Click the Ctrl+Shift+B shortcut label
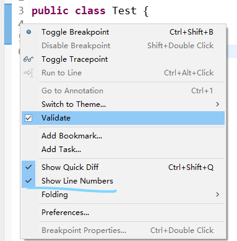237x241 pixels. (x=191, y=32)
